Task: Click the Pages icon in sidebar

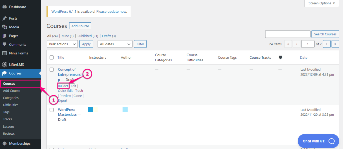Action: pos(4,36)
